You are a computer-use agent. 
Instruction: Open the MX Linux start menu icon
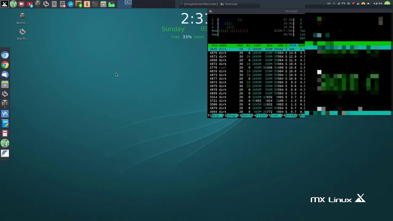pos(5,4)
